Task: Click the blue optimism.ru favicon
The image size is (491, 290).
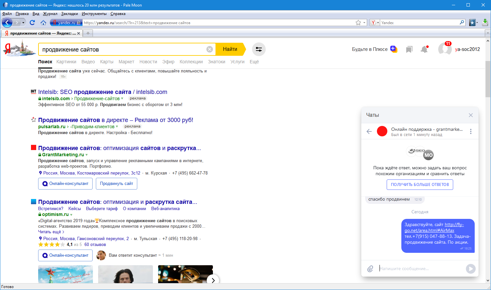Action: coord(34,202)
